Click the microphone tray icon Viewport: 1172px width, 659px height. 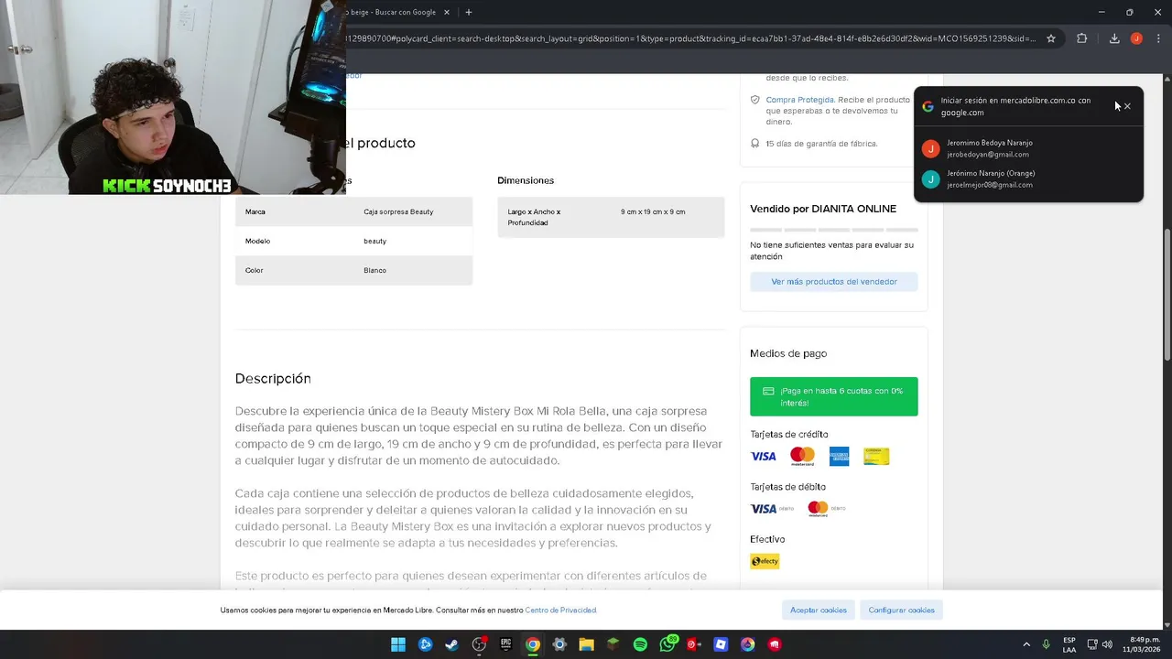click(x=1046, y=644)
